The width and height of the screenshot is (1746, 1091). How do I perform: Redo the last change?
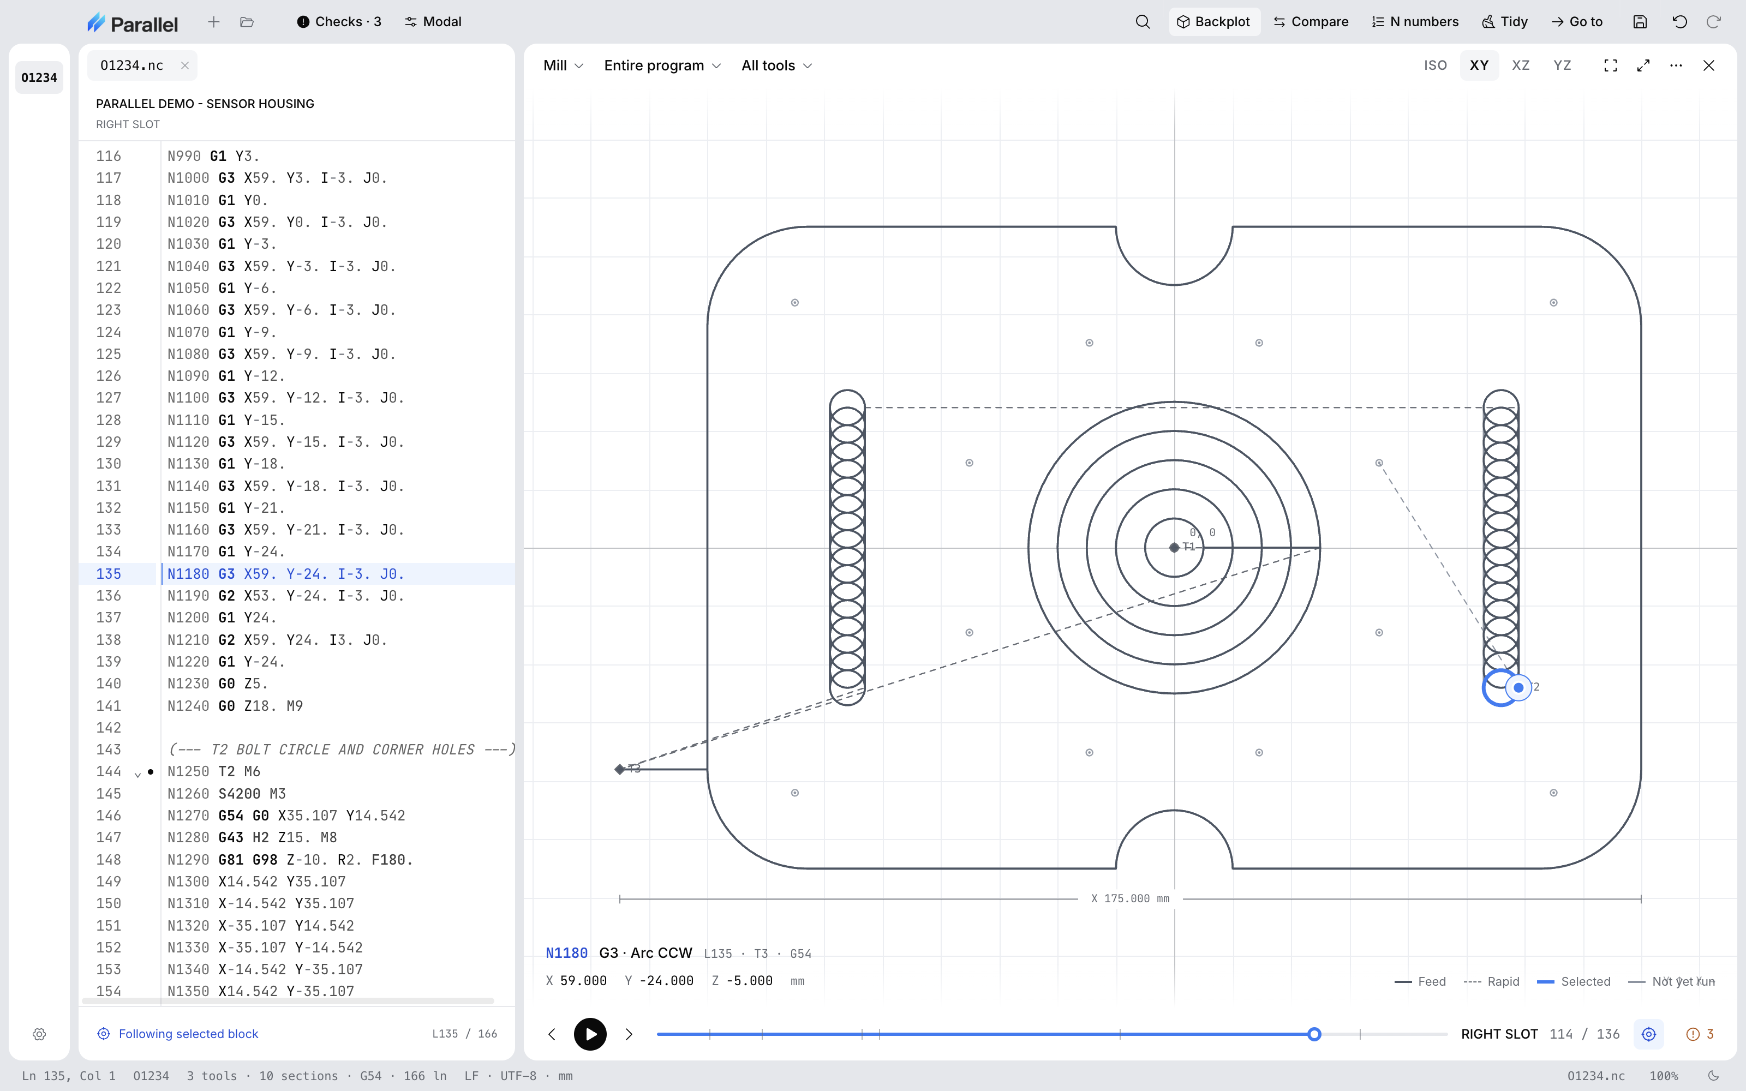click(x=1713, y=22)
